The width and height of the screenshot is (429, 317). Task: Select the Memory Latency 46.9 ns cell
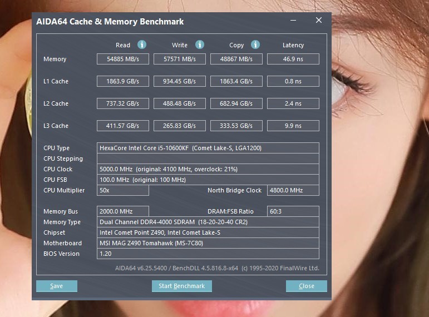click(x=293, y=59)
